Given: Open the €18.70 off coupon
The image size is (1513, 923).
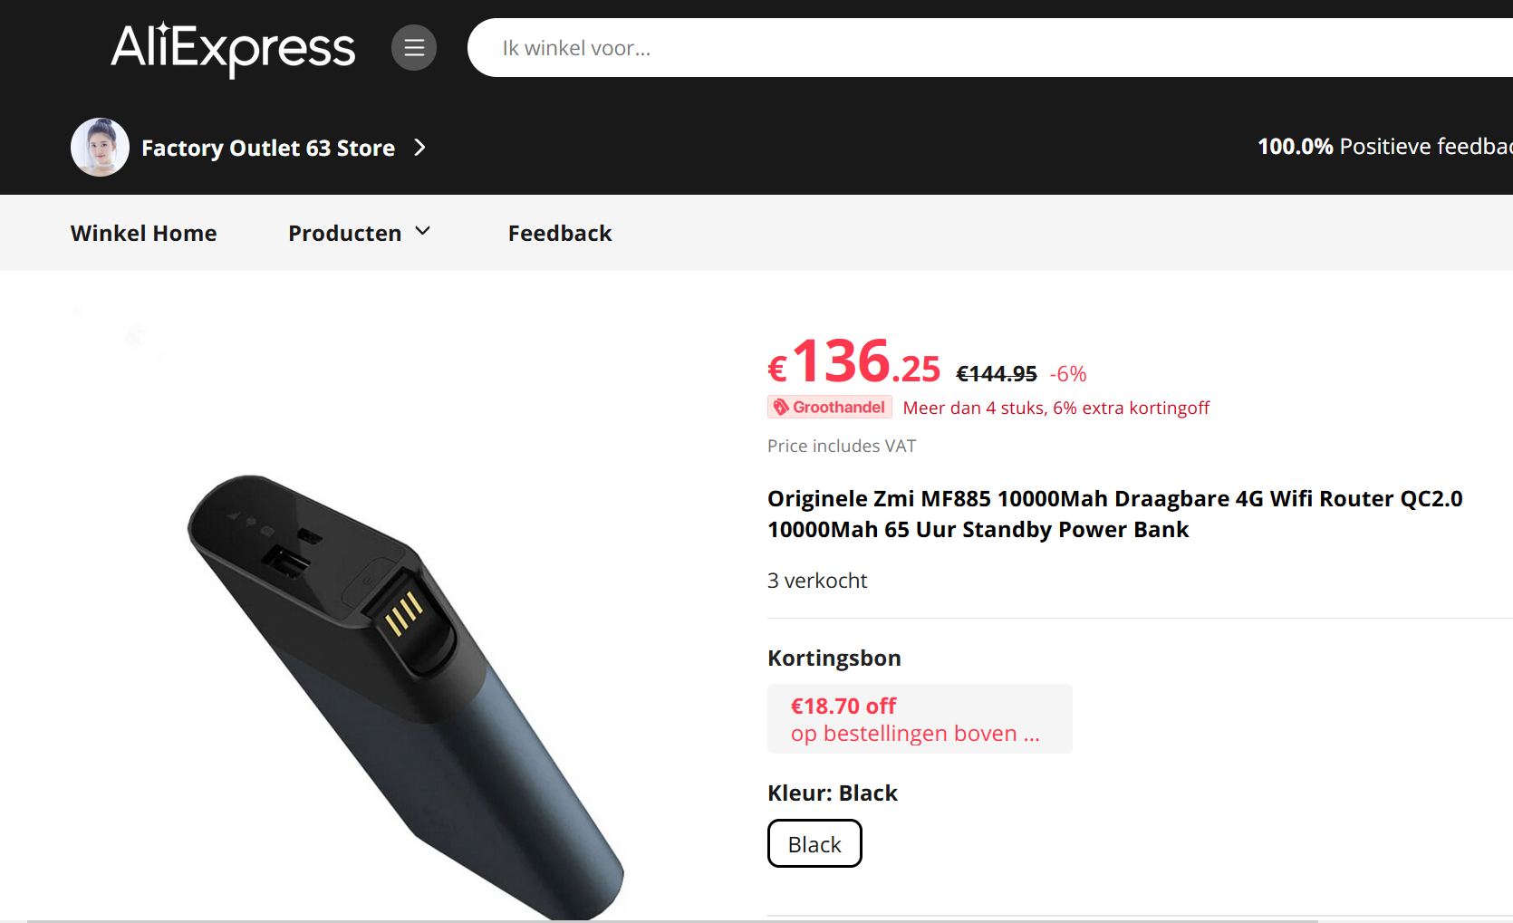Looking at the screenshot, I should [x=920, y=719].
